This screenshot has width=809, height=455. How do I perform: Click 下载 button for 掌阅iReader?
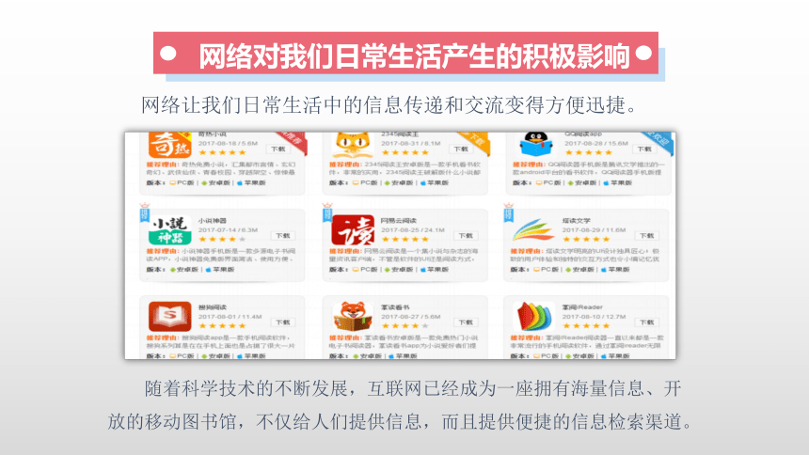(647, 322)
